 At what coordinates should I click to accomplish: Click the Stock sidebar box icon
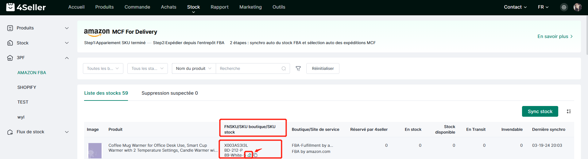click(x=10, y=43)
